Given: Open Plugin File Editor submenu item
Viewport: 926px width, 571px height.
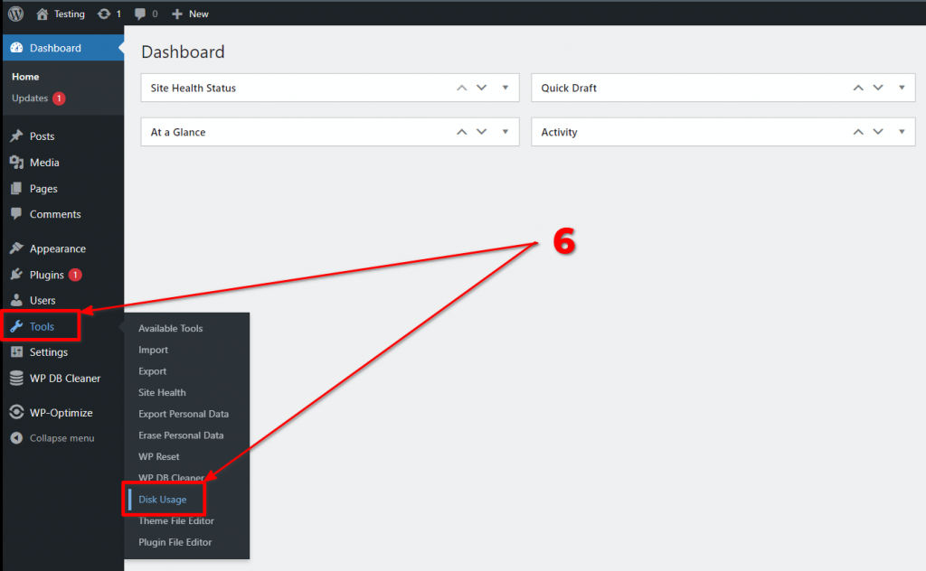Looking at the screenshot, I should (175, 542).
